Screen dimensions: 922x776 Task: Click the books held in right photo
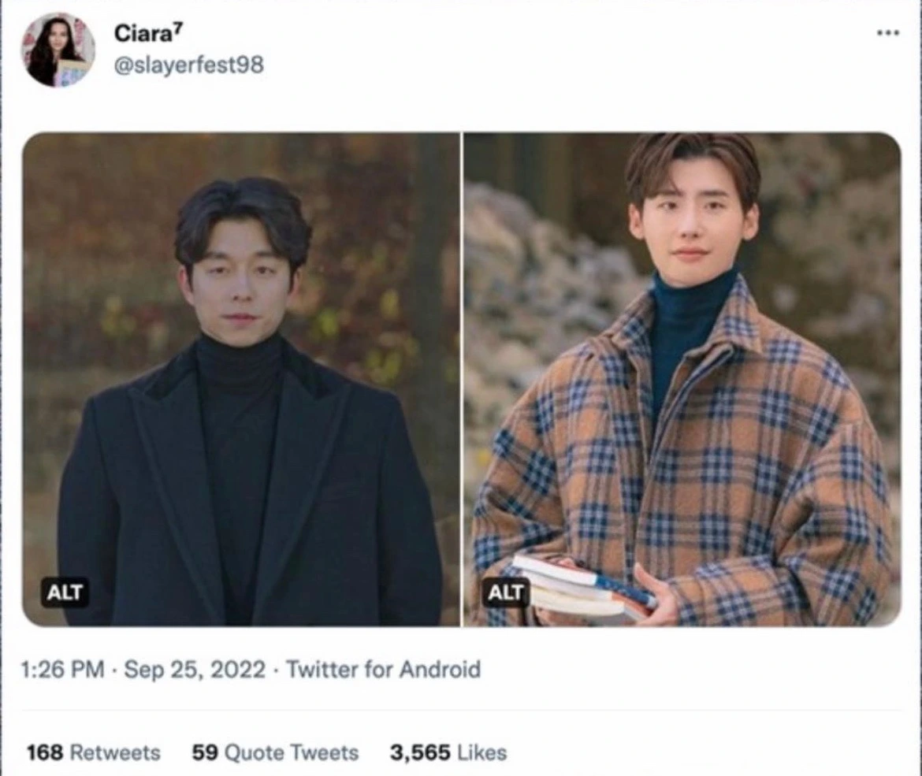coord(582,588)
